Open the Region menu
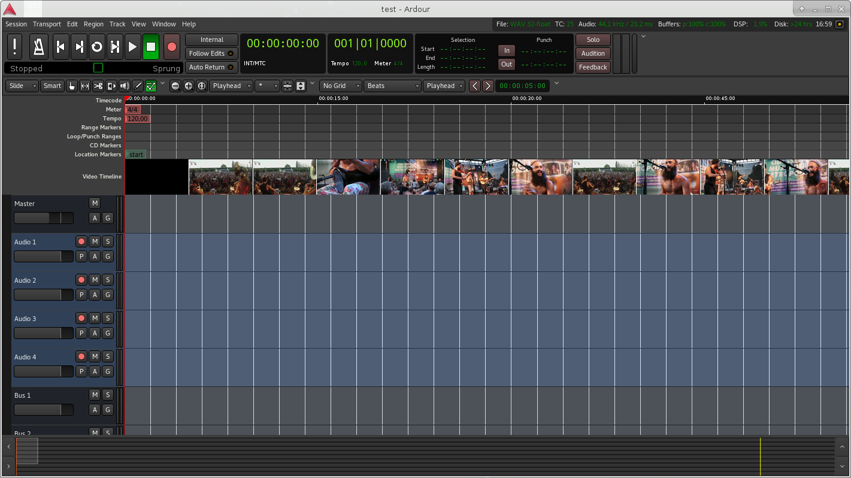851x478 pixels. click(x=93, y=24)
